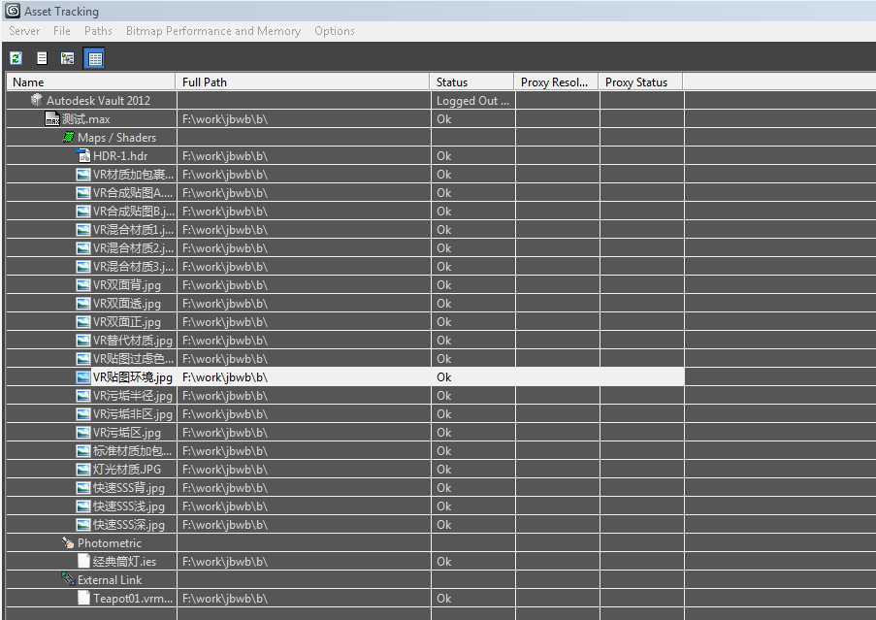
Task: Sort by Status column header
Action: [x=472, y=82]
